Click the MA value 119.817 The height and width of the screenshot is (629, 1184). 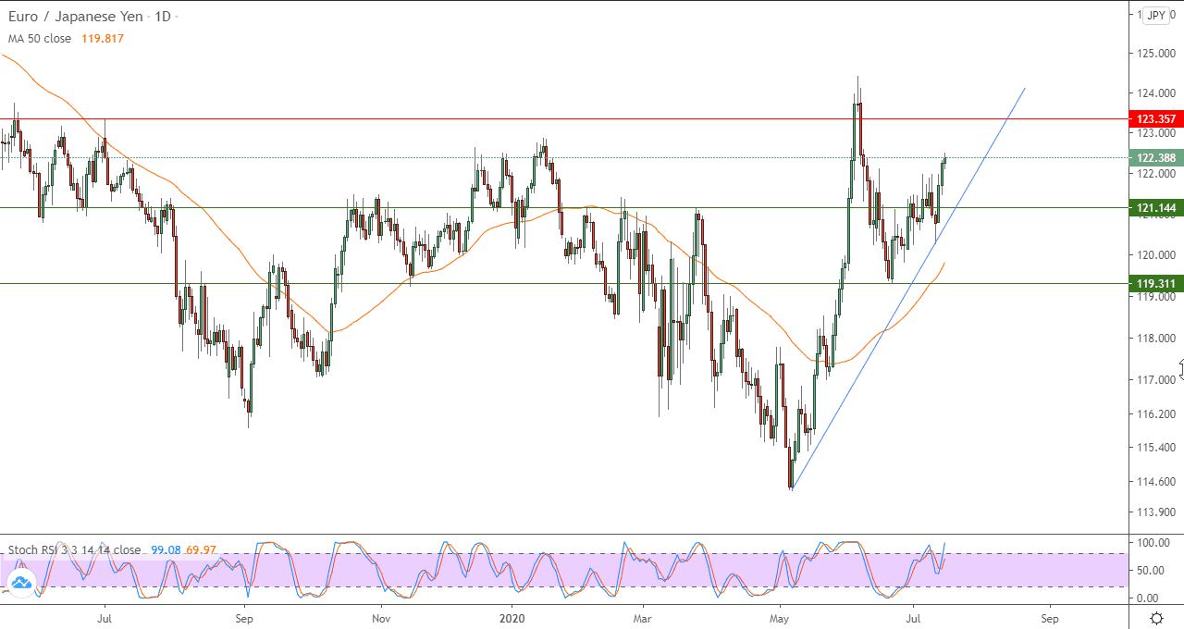[x=102, y=39]
